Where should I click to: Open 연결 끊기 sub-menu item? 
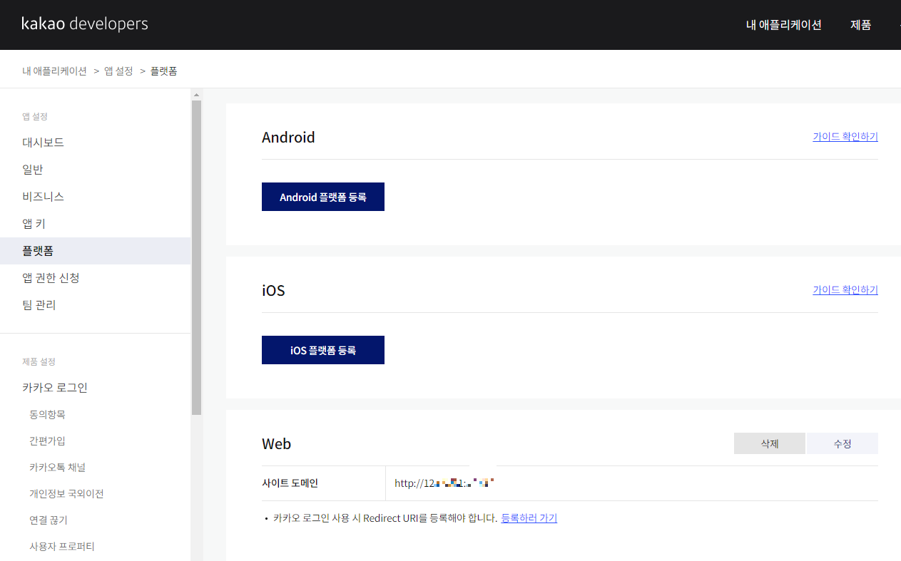pyautogui.click(x=49, y=520)
